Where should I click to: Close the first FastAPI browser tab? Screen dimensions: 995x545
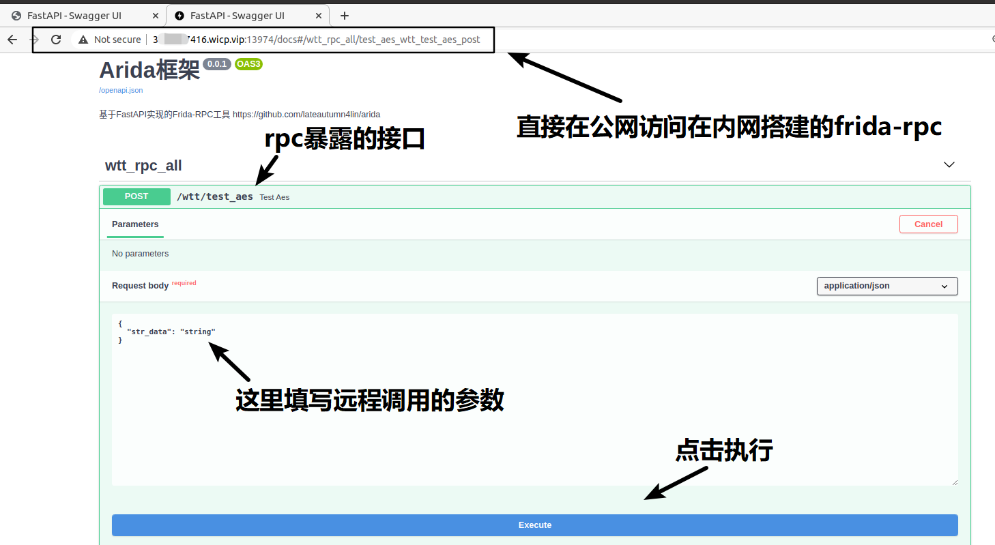pyautogui.click(x=155, y=16)
